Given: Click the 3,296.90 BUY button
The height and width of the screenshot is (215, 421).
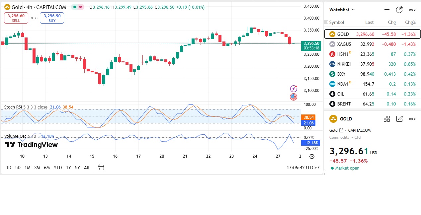Looking at the screenshot, I should click(x=52, y=18).
